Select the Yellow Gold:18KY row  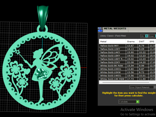[127, 56]
